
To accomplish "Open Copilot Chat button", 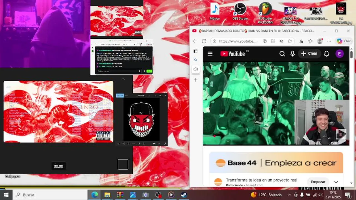I will pyautogui.click(x=344, y=41).
